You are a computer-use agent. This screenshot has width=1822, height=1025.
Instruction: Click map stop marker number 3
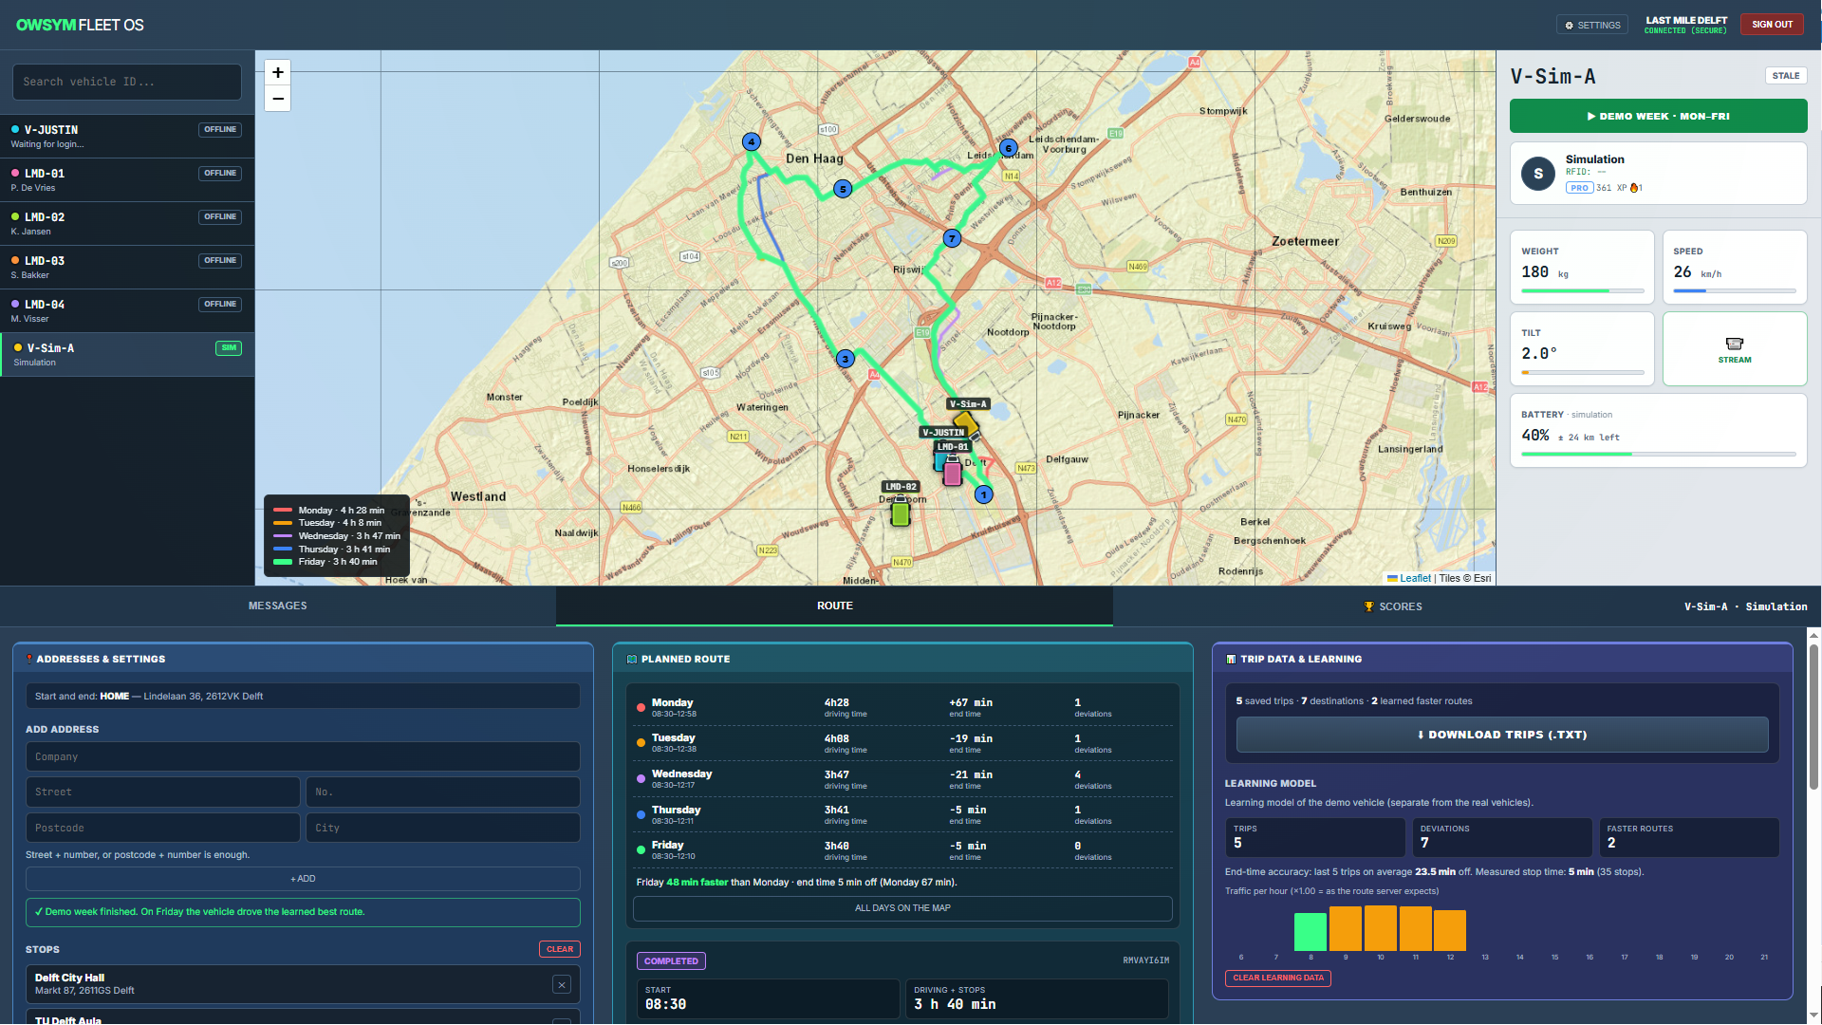tap(845, 359)
